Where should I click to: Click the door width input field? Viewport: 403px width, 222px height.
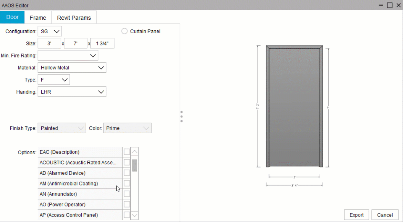coord(49,43)
